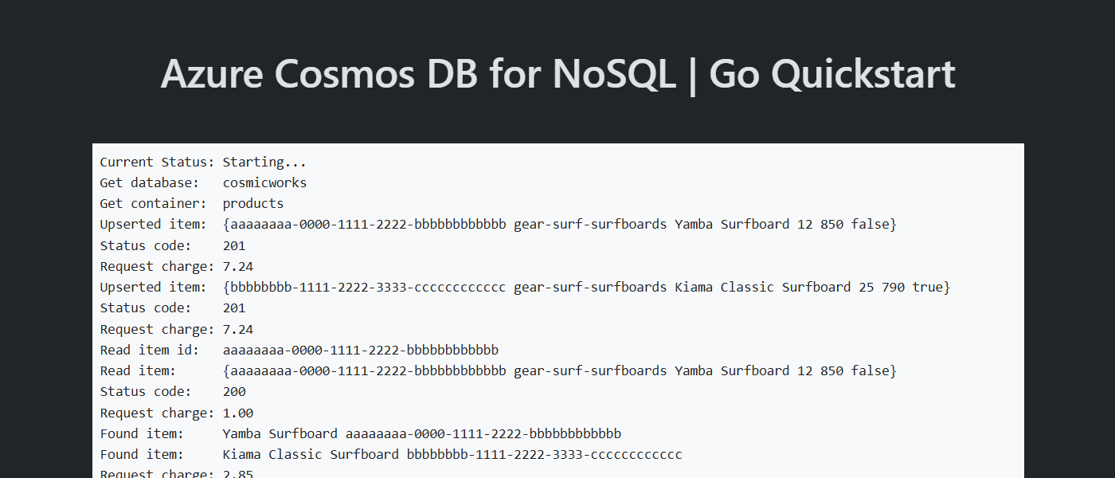Click the "Read item:" label

138,371
